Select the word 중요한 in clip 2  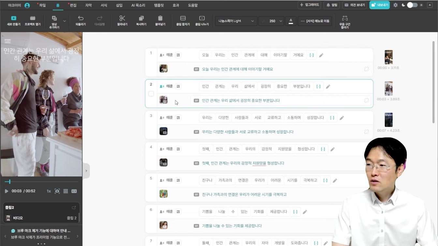pos(282,86)
